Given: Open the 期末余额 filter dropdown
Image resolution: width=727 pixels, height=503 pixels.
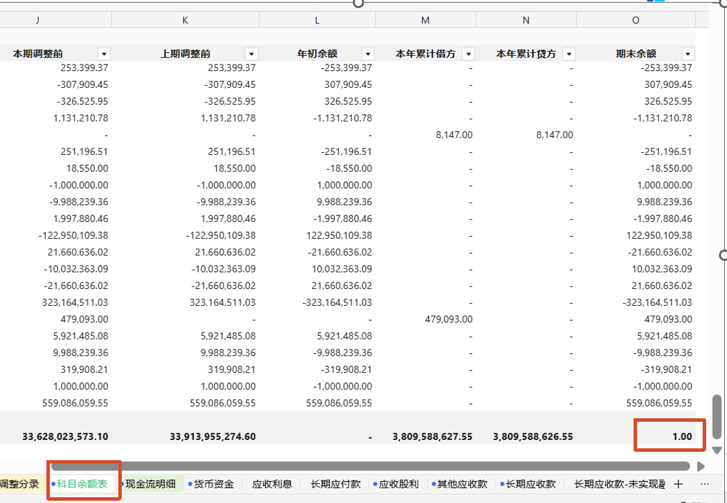Looking at the screenshot, I should (688, 54).
